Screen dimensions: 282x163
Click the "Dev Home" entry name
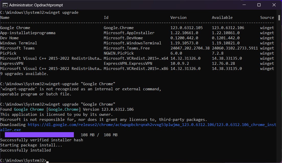9,38
